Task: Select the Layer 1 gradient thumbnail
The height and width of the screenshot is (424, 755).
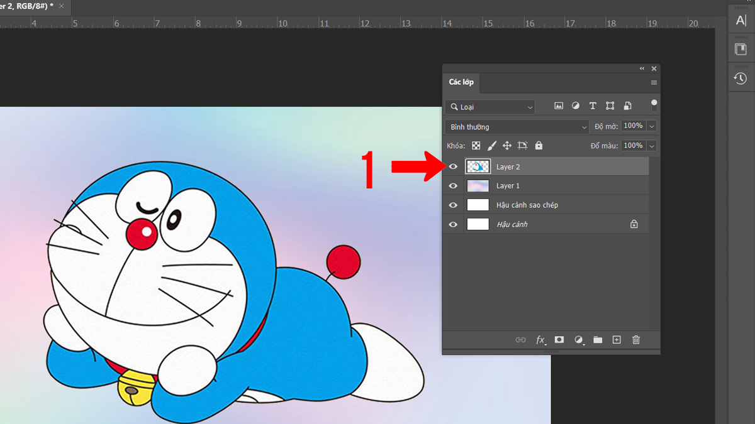Action: pyautogui.click(x=478, y=186)
